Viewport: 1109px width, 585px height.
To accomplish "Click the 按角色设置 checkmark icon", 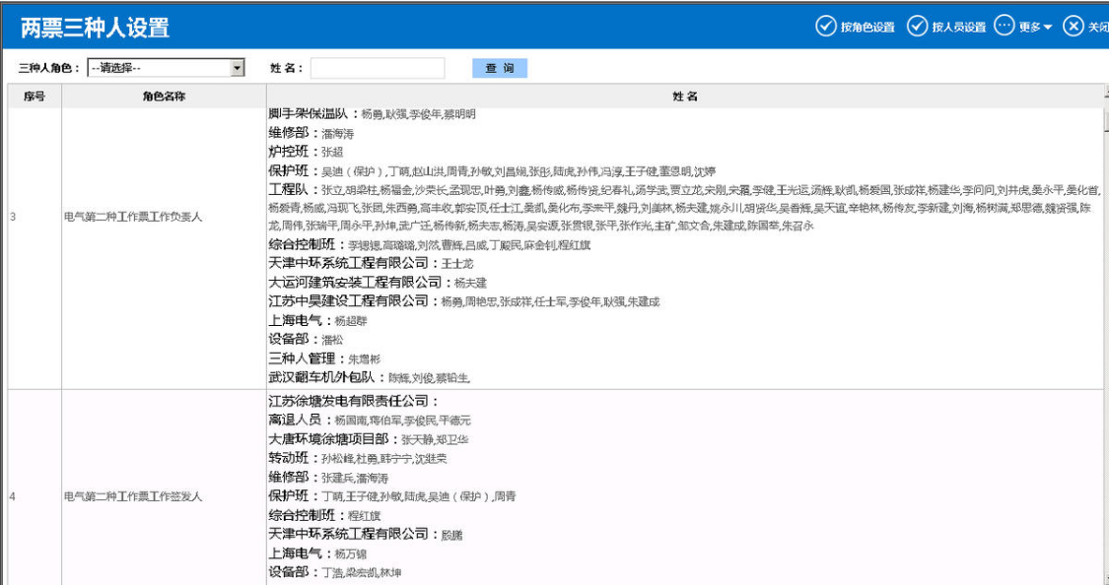I will click(x=825, y=27).
